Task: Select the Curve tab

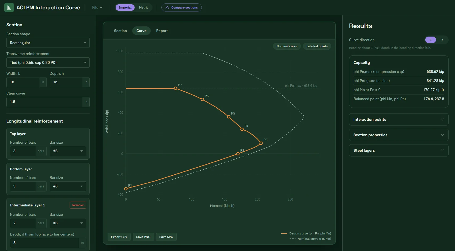Action: 141,31
